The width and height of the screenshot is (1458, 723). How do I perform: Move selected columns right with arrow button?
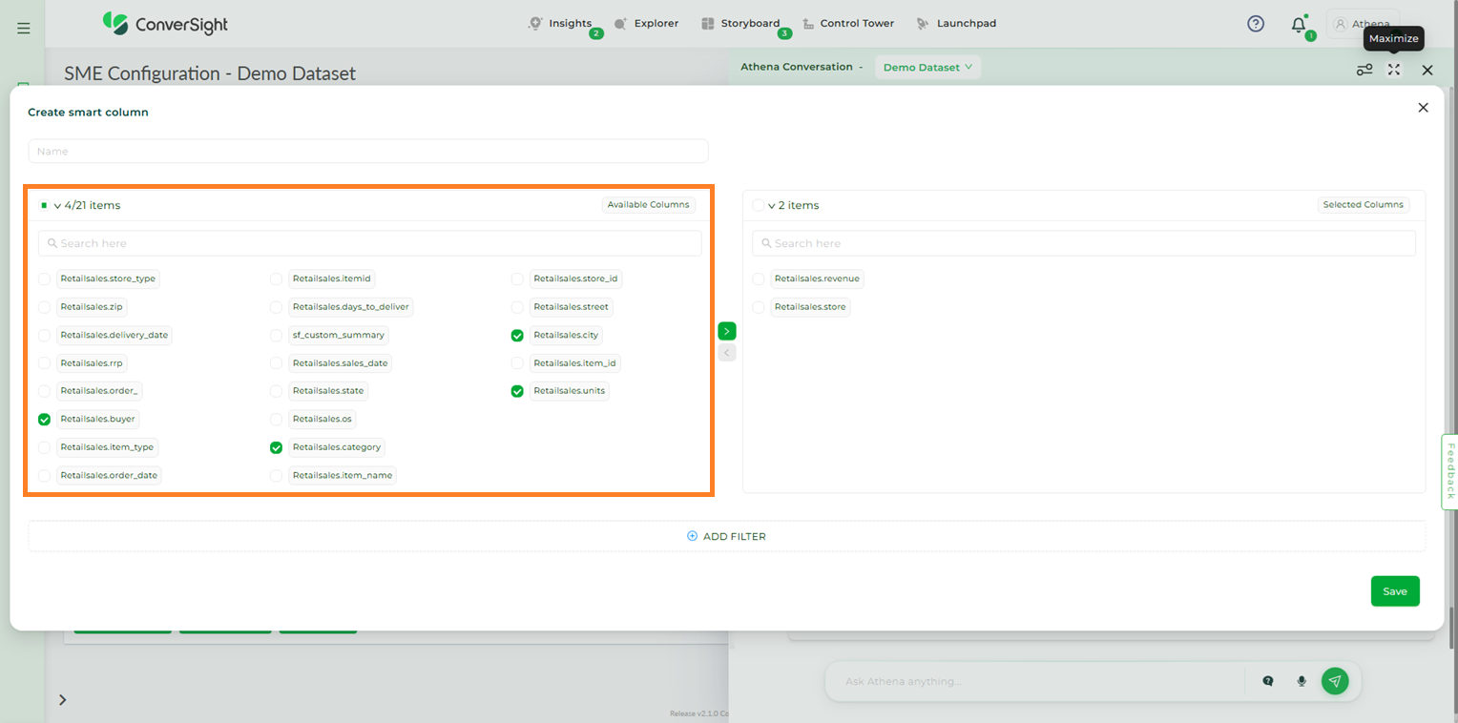pos(727,331)
